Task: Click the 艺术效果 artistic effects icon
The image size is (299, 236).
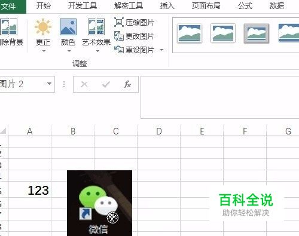Action: pyautogui.click(x=96, y=27)
